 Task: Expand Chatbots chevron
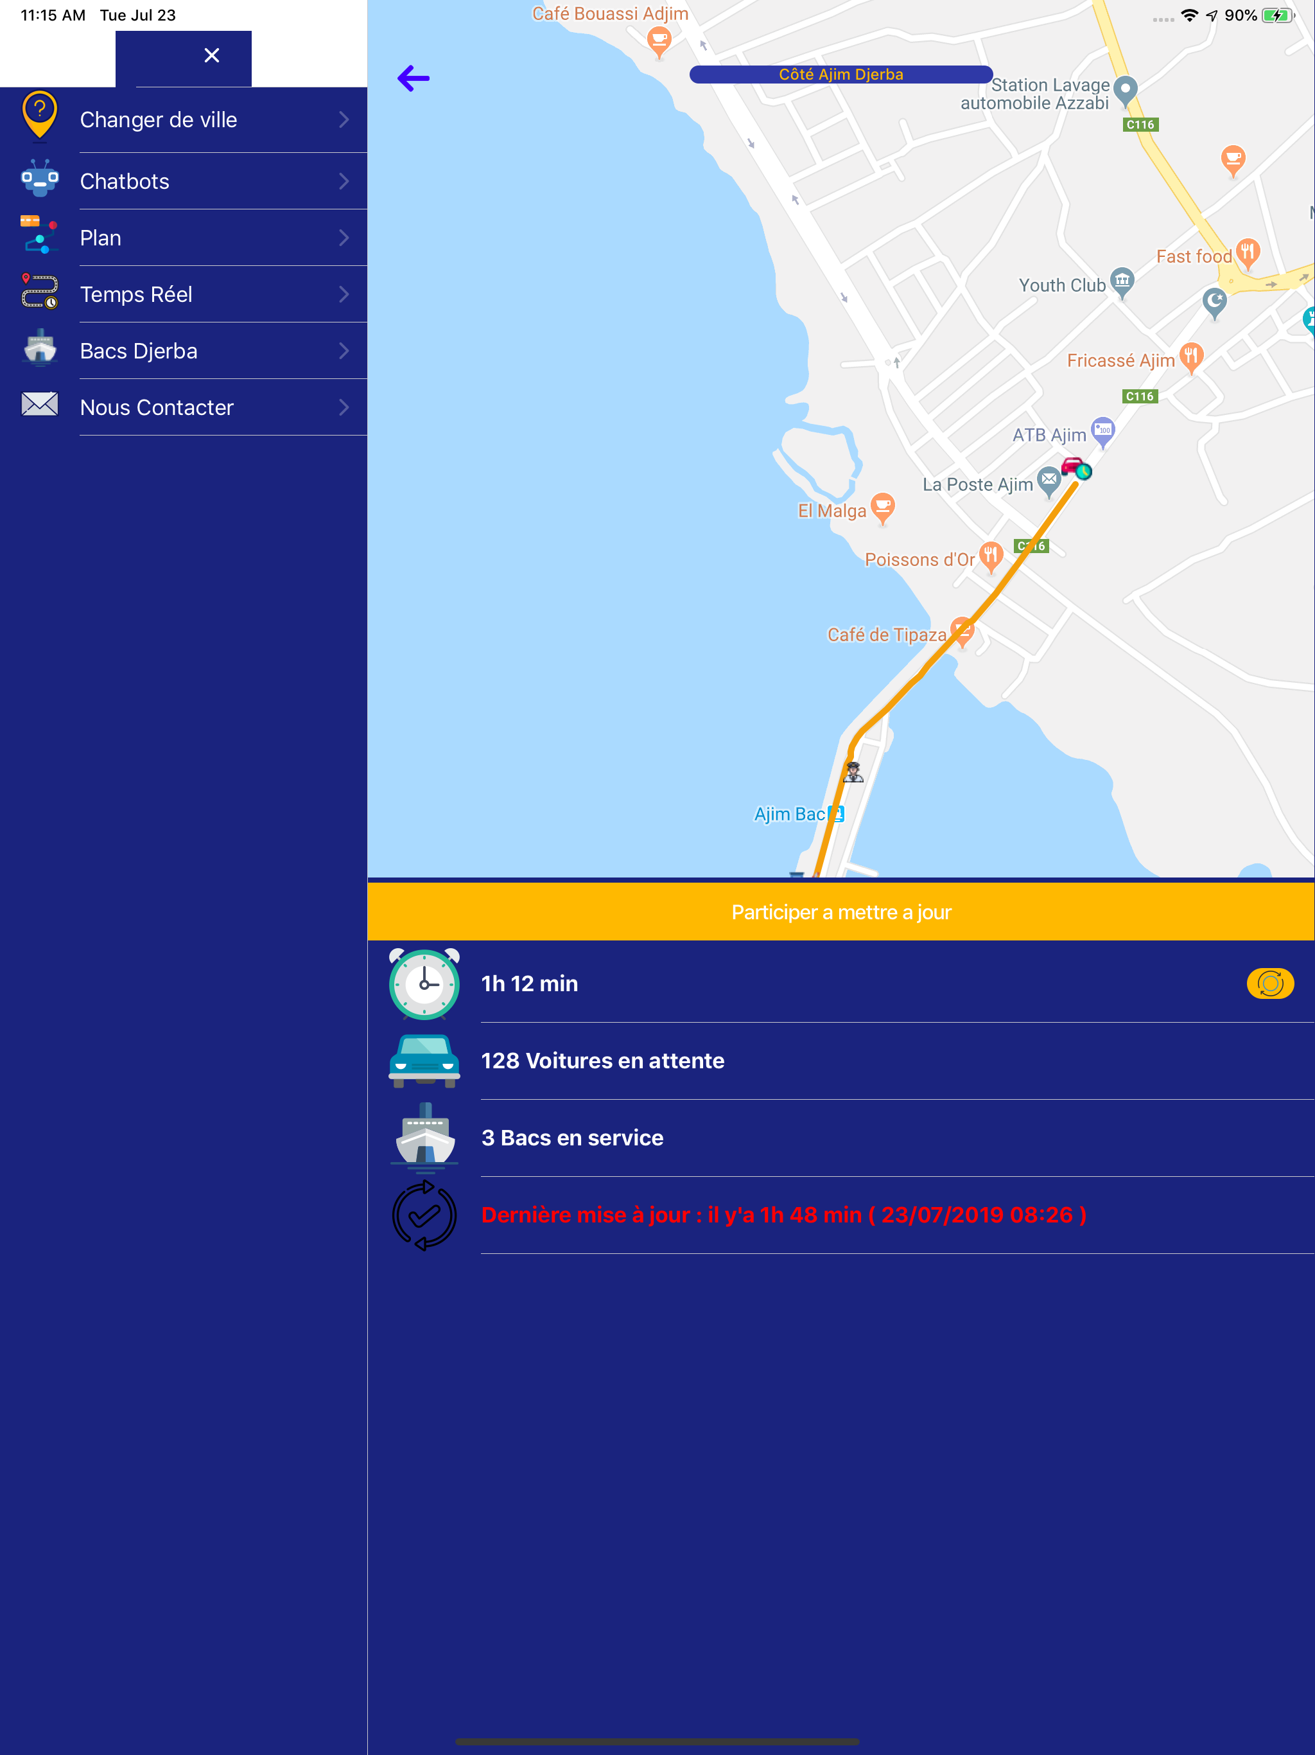pos(344,181)
